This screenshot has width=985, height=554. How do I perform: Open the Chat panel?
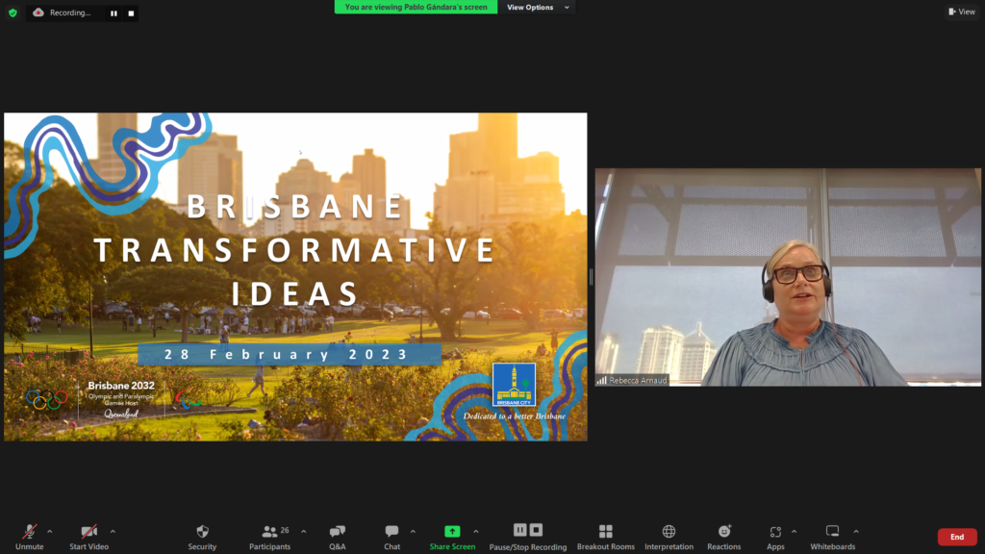coord(391,536)
